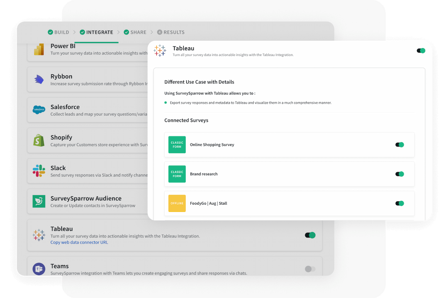Click the Export survey responses bullet text
Viewport: 448px width, 298px height.
(251, 103)
